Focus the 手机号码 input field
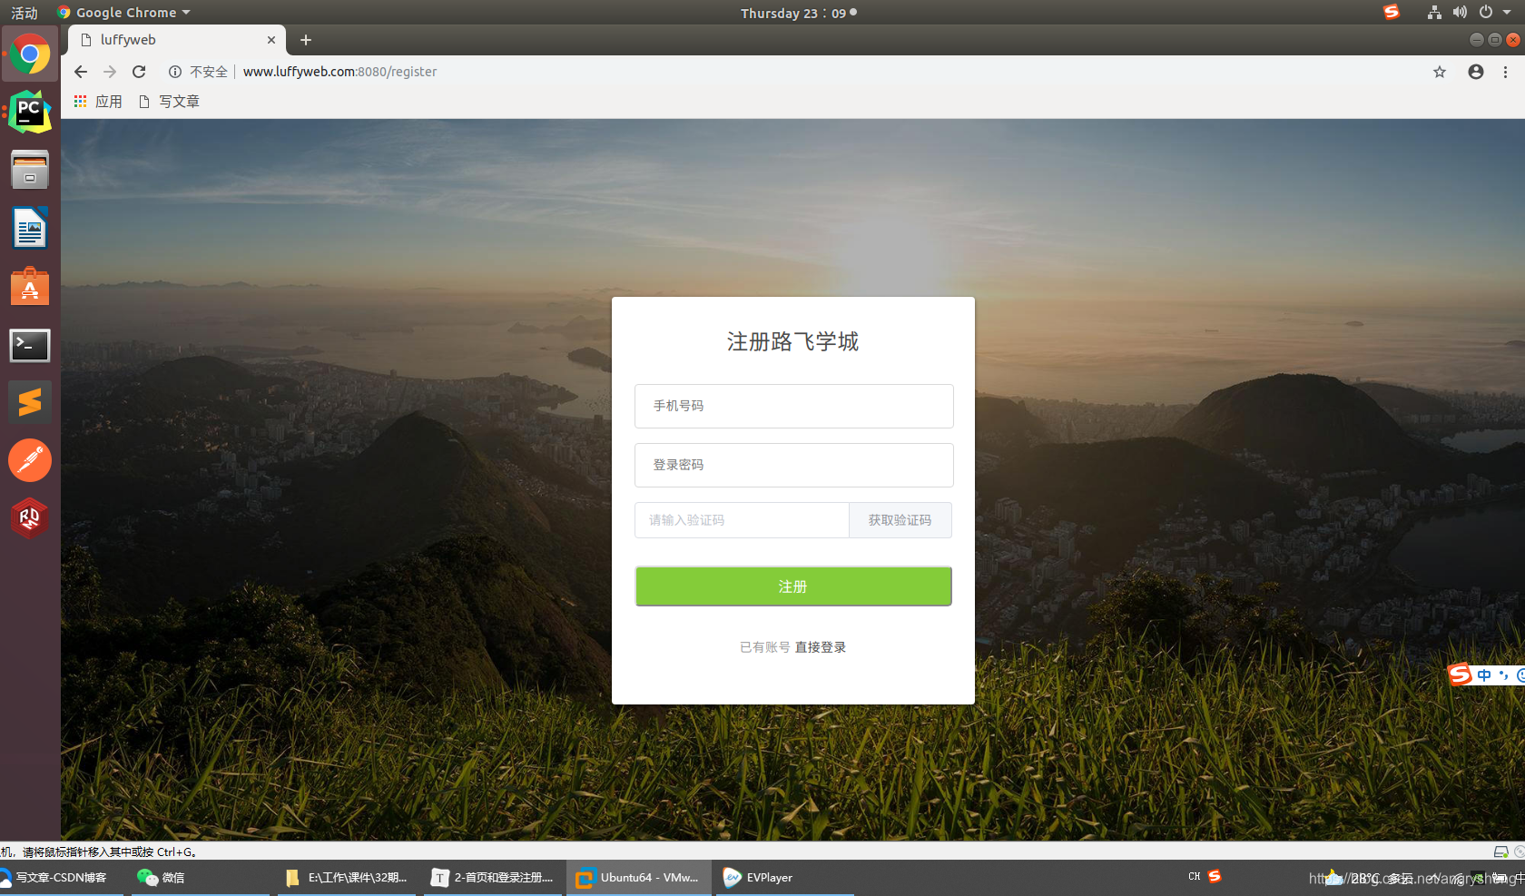 point(794,406)
